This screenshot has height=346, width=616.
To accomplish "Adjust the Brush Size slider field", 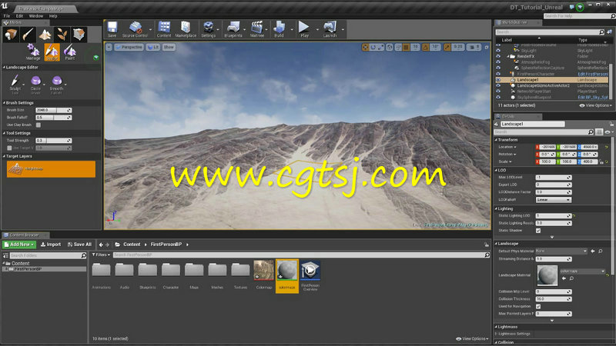I will point(53,110).
